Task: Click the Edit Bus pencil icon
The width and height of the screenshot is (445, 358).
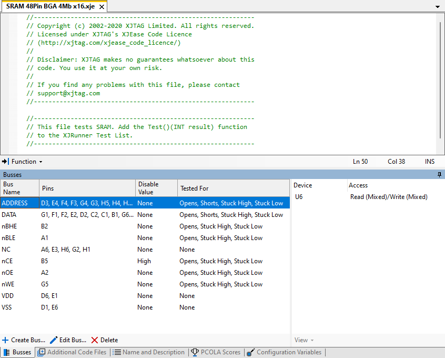Action: click(54, 340)
